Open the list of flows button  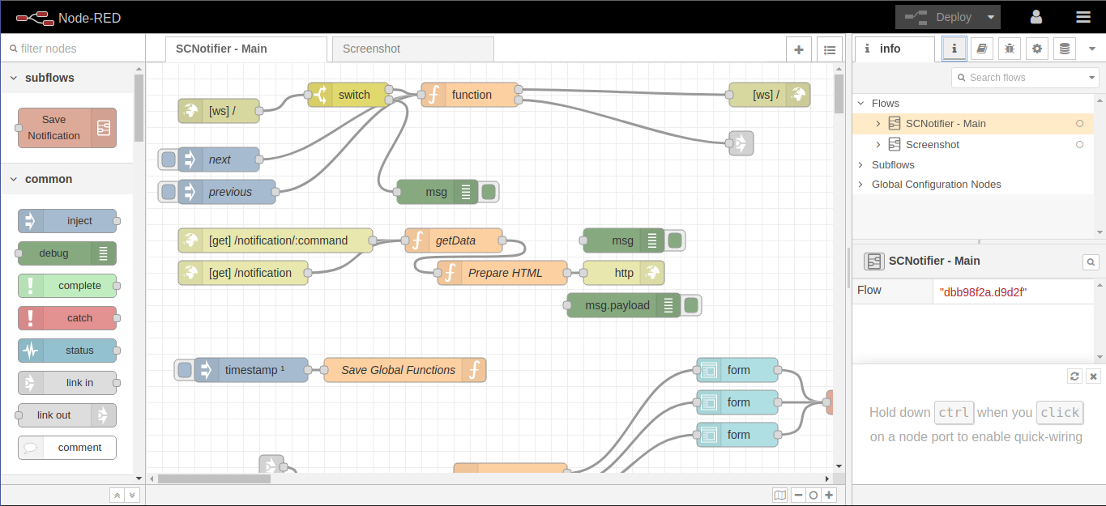coord(829,49)
